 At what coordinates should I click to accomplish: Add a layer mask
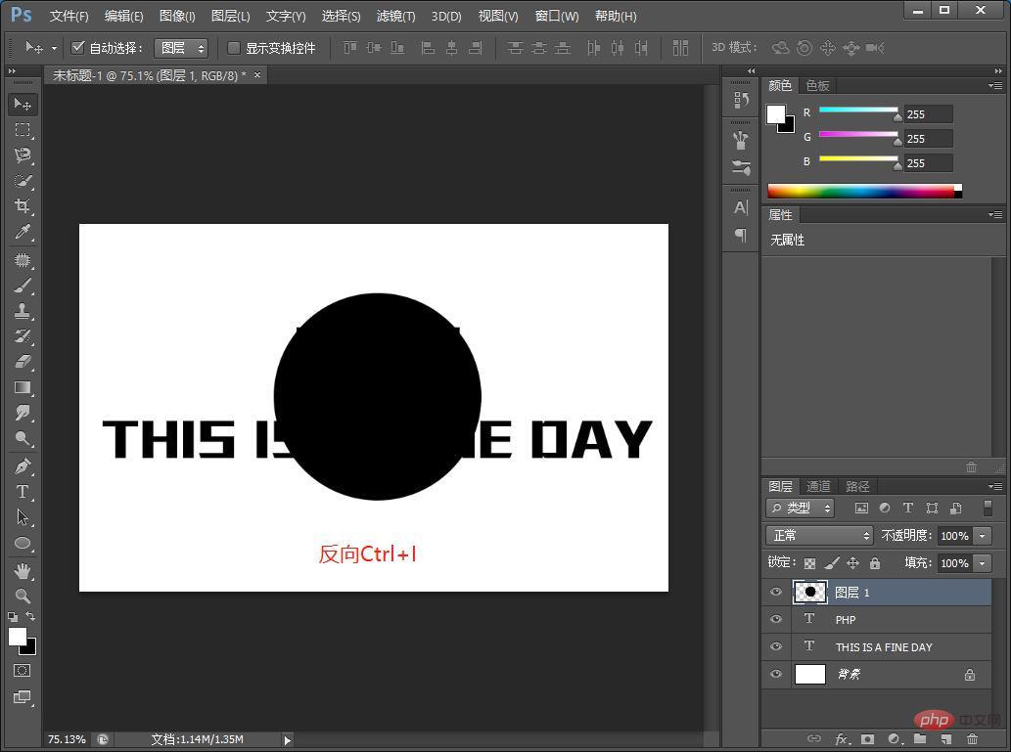coord(868,739)
